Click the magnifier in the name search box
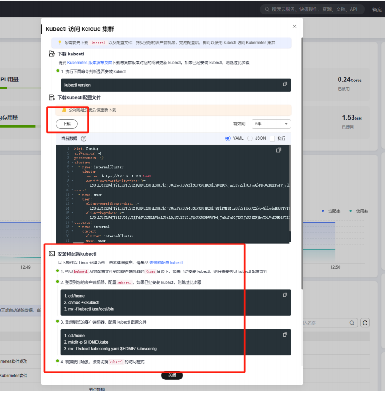The width and height of the screenshot is (385, 393). click(x=352, y=323)
